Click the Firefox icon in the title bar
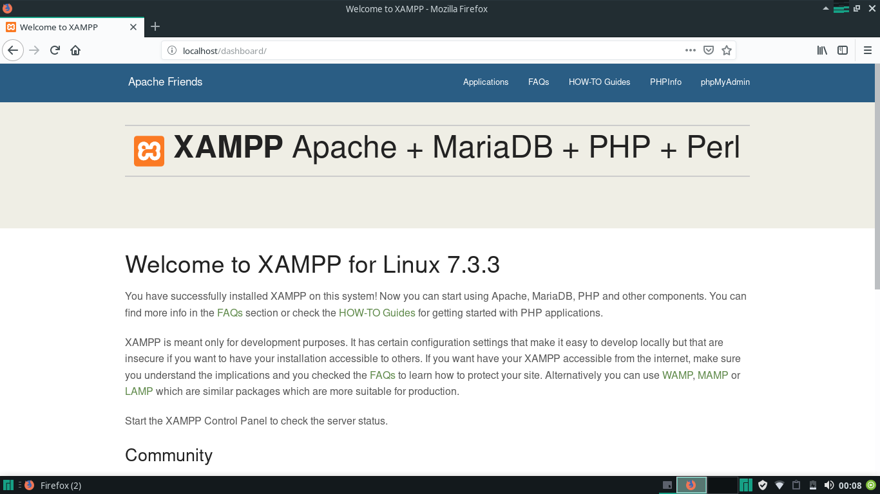880x494 pixels. pyautogui.click(x=6, y=8)
